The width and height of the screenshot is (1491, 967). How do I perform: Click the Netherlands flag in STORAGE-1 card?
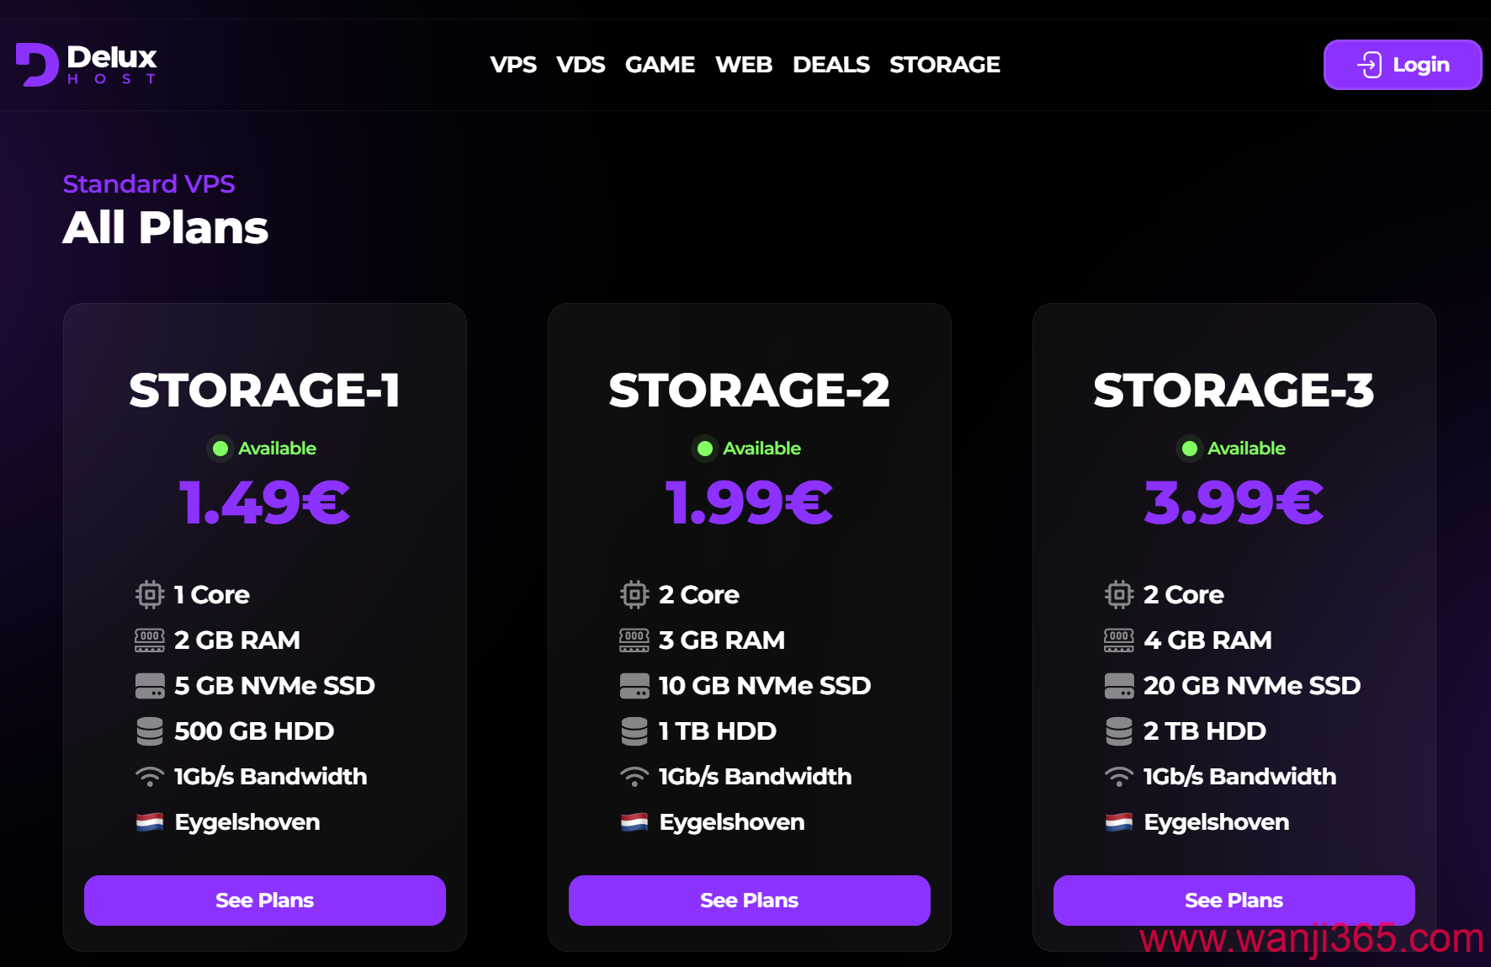[150, 822]
